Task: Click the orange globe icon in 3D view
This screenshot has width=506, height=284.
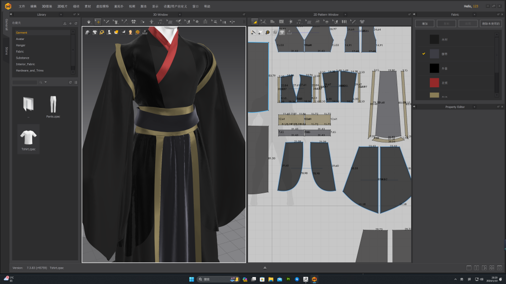Action: click(x=137, y=32)
